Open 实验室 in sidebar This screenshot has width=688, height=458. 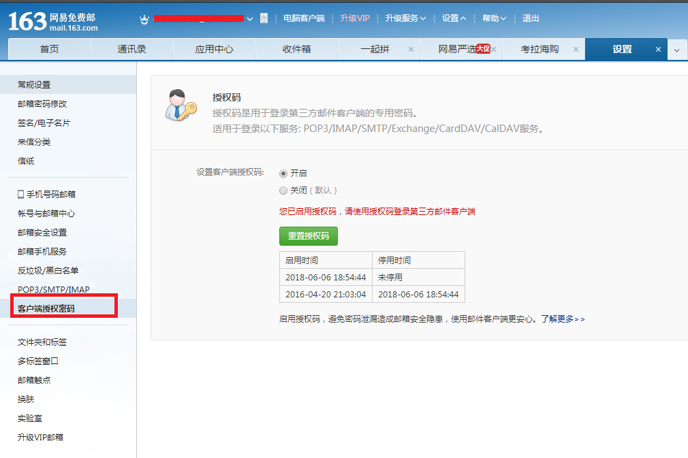30,418
